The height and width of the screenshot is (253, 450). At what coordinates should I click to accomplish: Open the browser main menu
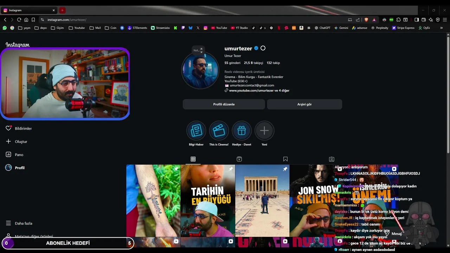point(445,20)
